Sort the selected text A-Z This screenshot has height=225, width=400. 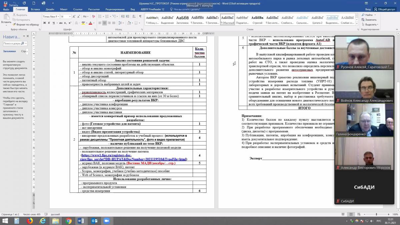(134, 16)
